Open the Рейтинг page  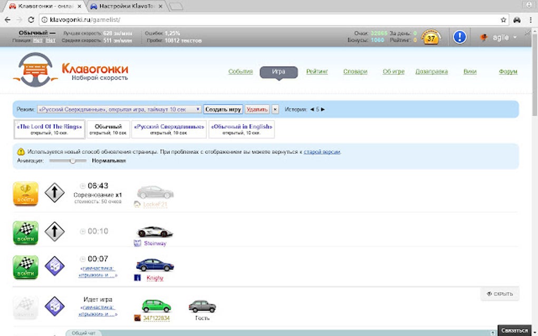[x=317, y=71]
